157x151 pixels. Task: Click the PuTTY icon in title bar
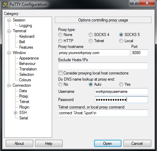click(x=5, y=4)
